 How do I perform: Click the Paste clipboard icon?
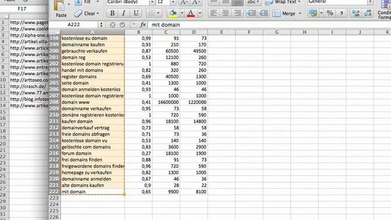click(59, 5)
